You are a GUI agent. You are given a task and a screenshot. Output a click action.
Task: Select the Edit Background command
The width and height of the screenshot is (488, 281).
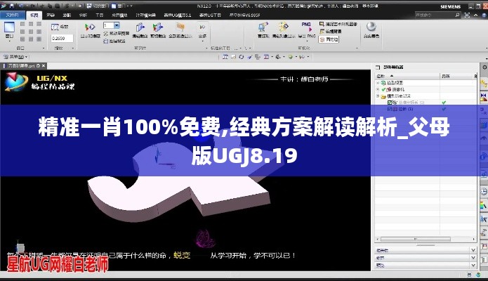(331, 32)
